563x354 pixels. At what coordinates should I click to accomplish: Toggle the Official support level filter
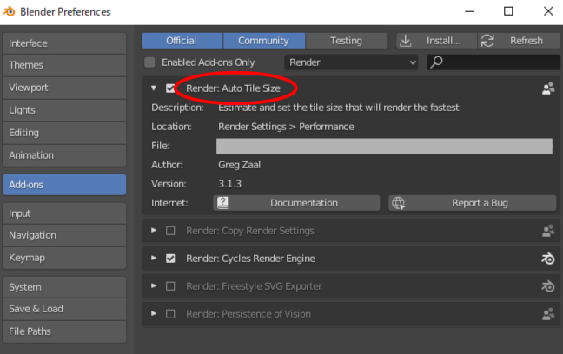point(182,41)
